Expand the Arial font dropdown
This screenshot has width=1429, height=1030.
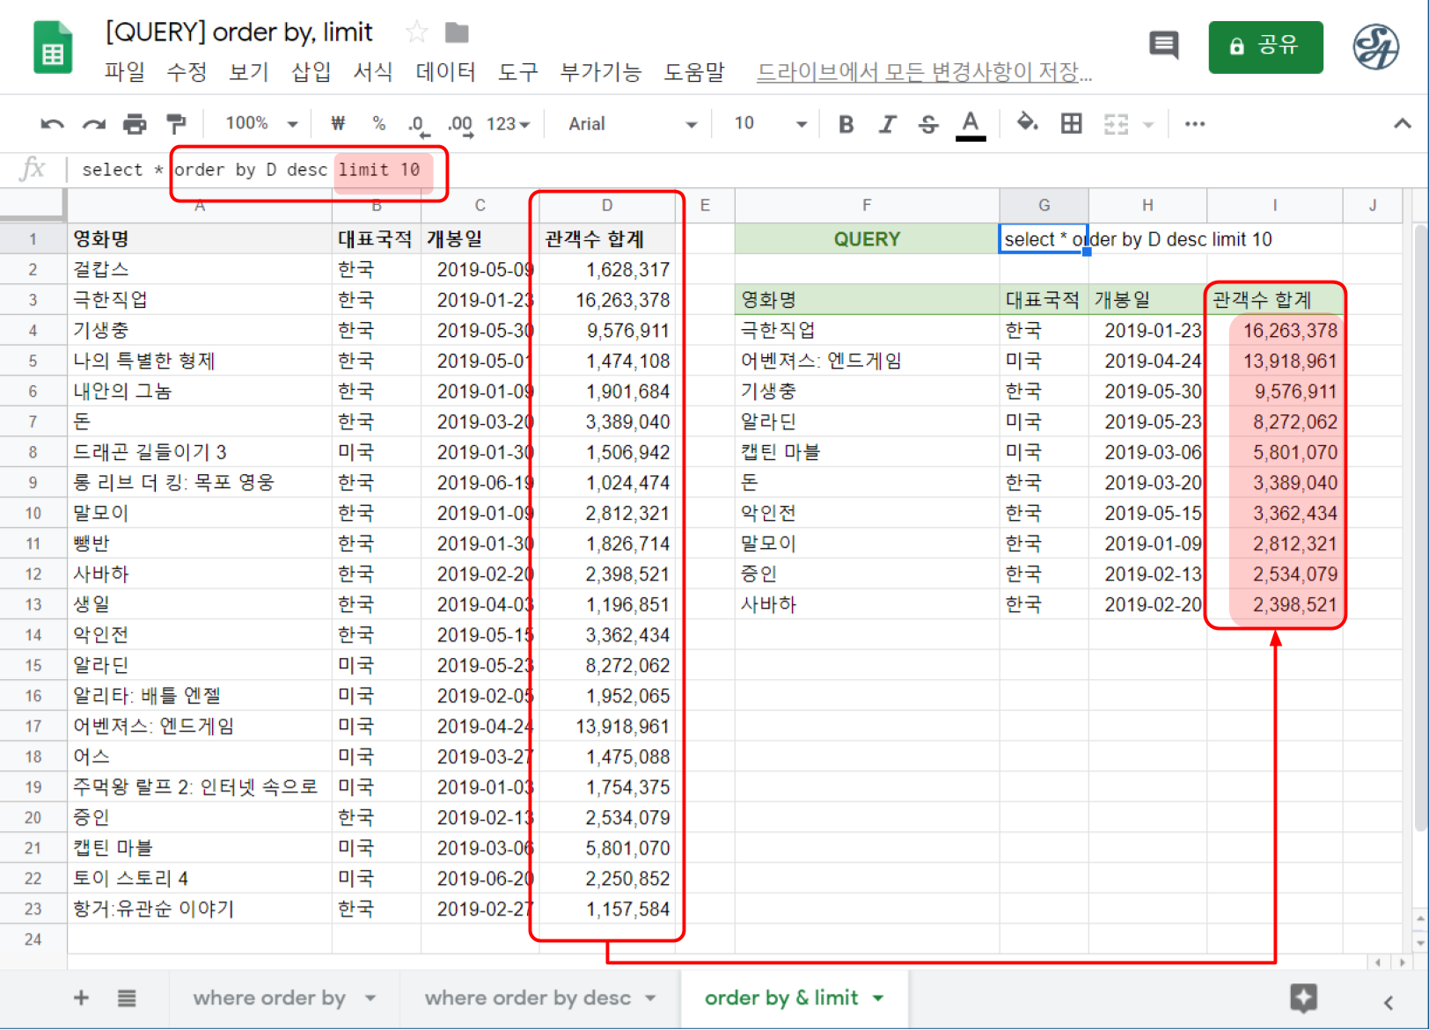coord(631,124)
